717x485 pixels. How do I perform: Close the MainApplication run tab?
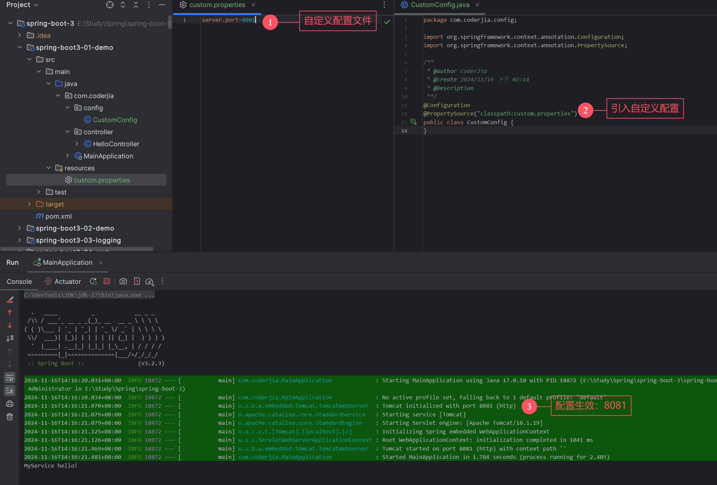coord(101,263)
